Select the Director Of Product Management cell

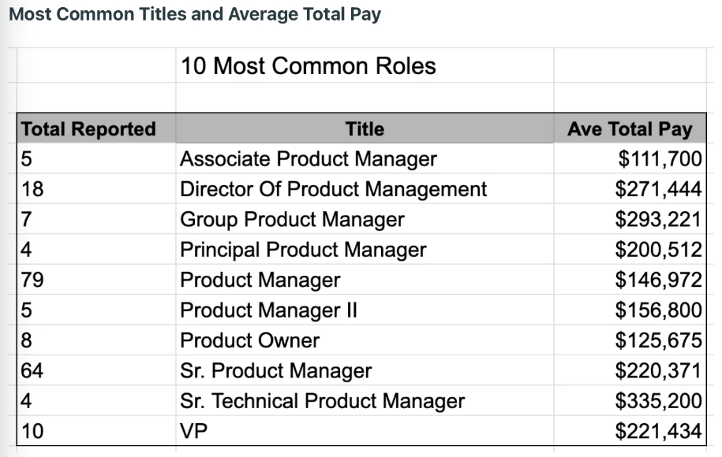click(365, 189)
